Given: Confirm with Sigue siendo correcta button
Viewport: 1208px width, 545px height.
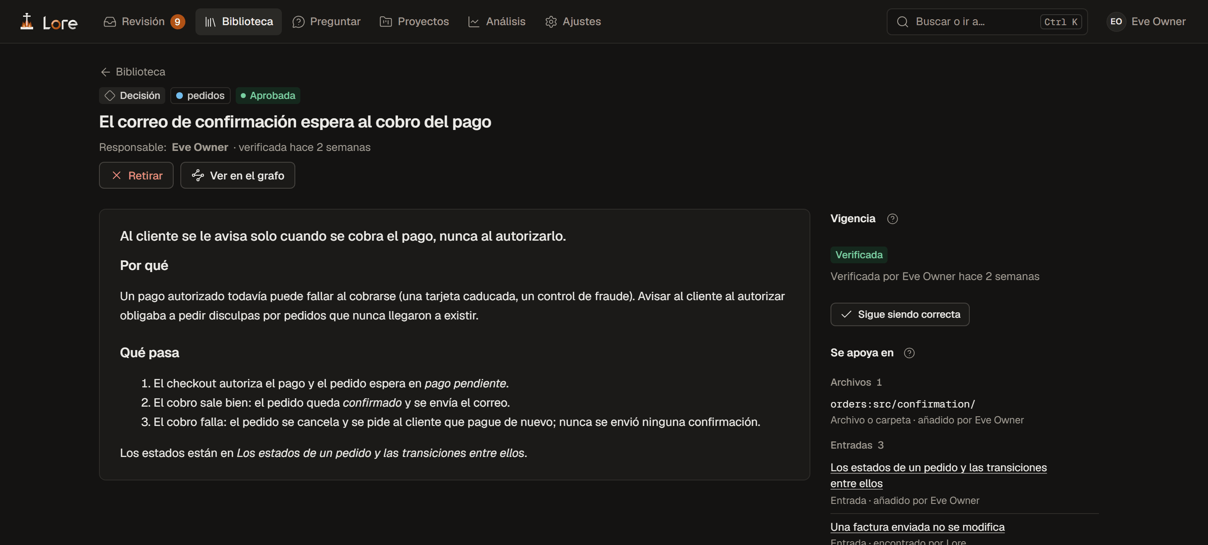Looking at the screenshot, I should click(900, 314).
